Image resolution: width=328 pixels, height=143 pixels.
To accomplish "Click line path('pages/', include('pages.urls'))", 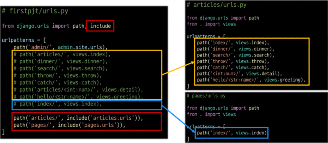I will [69, 125].
